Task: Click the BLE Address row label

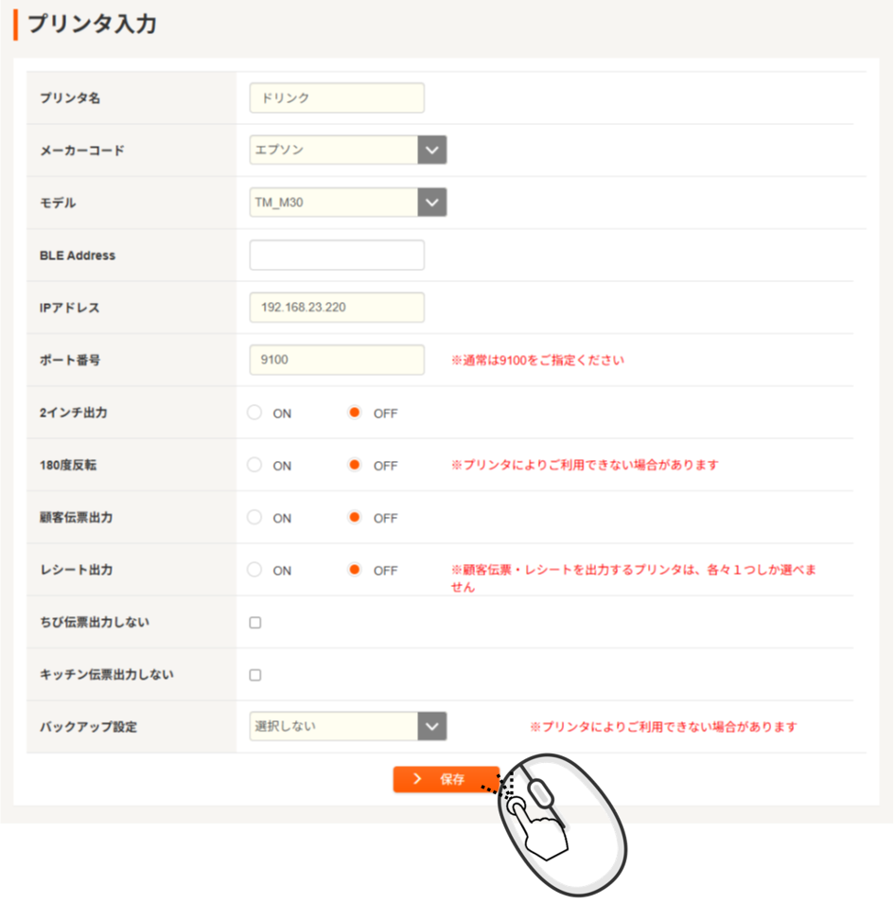Action: coord(78,256)
